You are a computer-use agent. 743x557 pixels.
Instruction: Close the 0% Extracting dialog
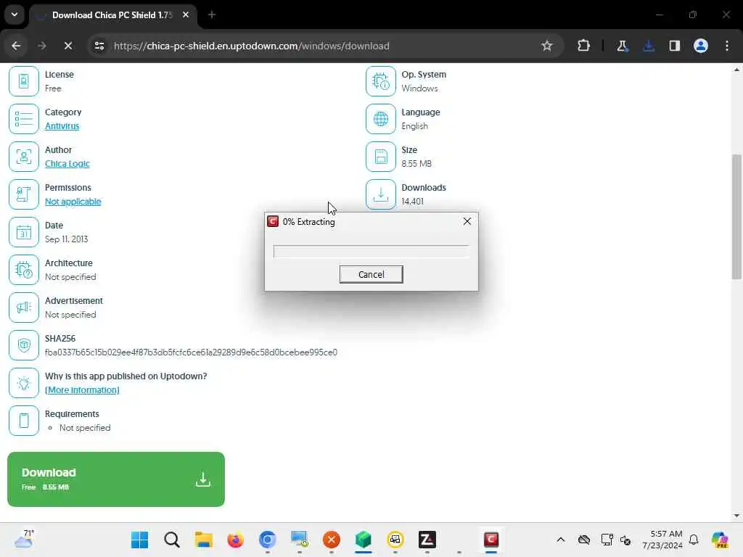pos(467,221)
